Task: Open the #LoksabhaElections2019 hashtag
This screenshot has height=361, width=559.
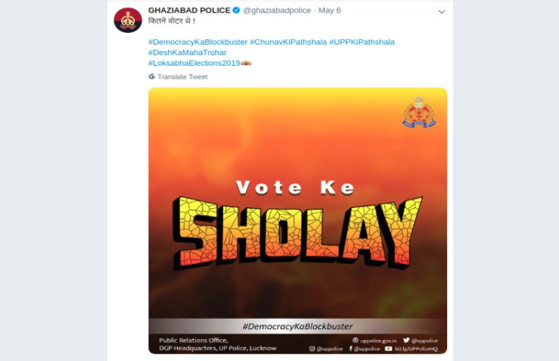Action: pyautogui.click(x=194, y=63)
